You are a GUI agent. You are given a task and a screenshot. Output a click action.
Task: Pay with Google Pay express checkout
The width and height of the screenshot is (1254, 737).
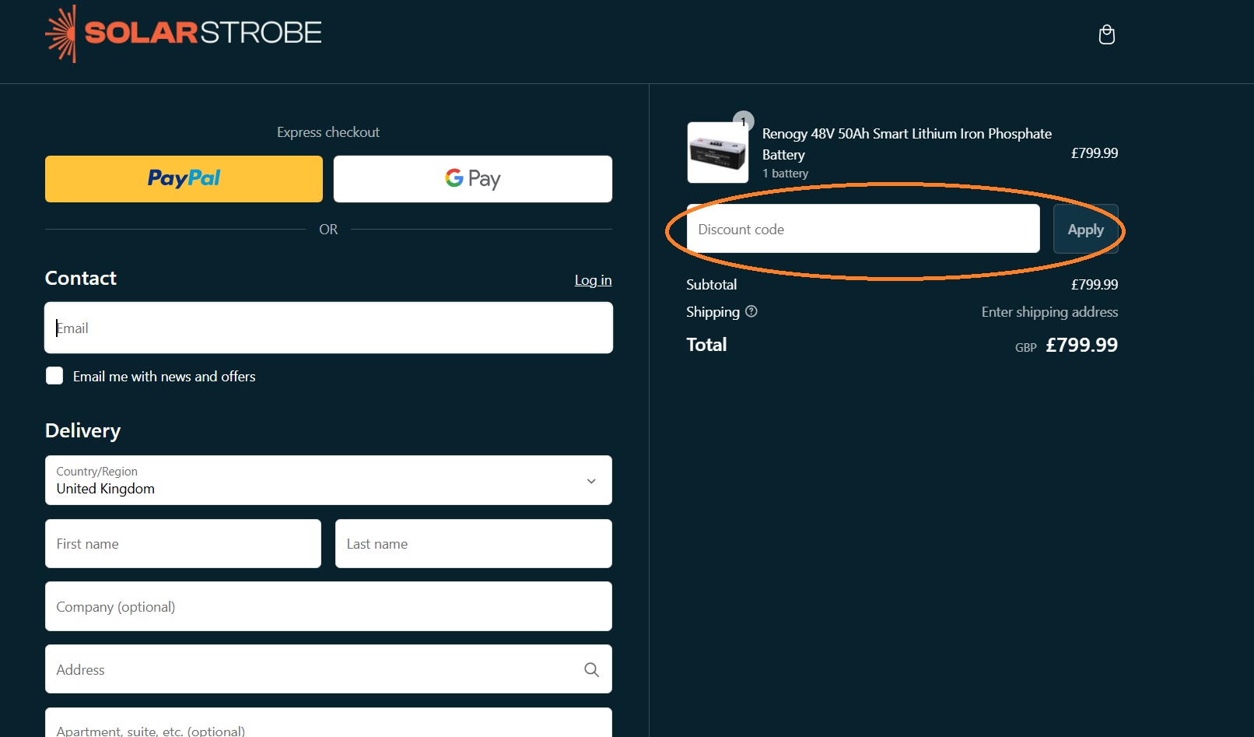(473, 179)
